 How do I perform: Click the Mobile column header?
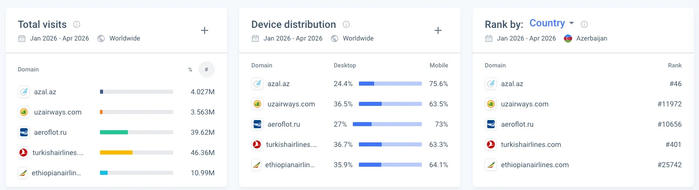tap(439, 65)
